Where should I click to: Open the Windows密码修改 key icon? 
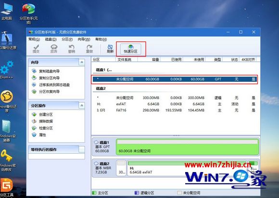[7, 161]
